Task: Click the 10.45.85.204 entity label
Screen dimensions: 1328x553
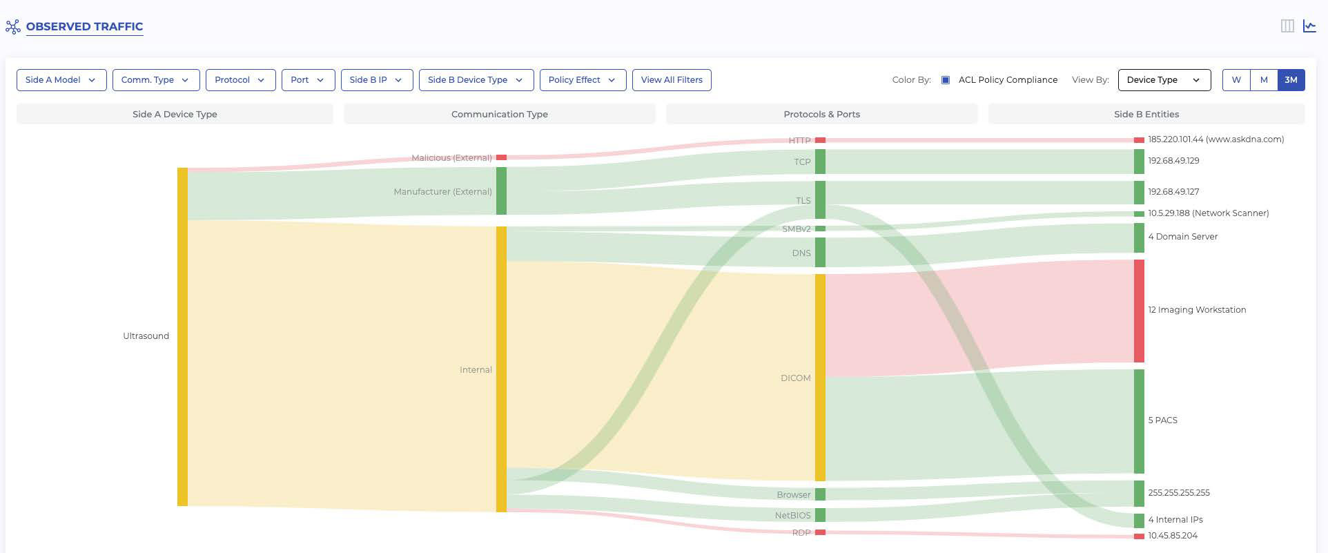Action: pos(1173,536)
